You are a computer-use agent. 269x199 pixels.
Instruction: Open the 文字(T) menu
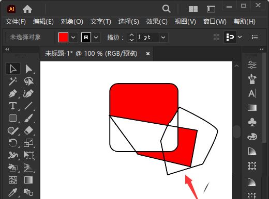[x=101, y=22]
